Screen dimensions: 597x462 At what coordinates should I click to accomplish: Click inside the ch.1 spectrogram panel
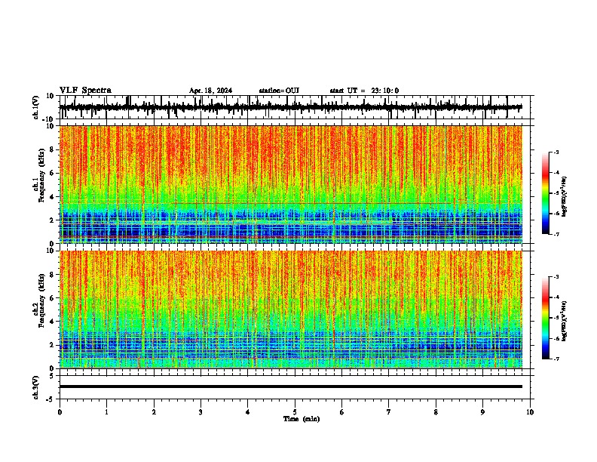pos(291,184)
